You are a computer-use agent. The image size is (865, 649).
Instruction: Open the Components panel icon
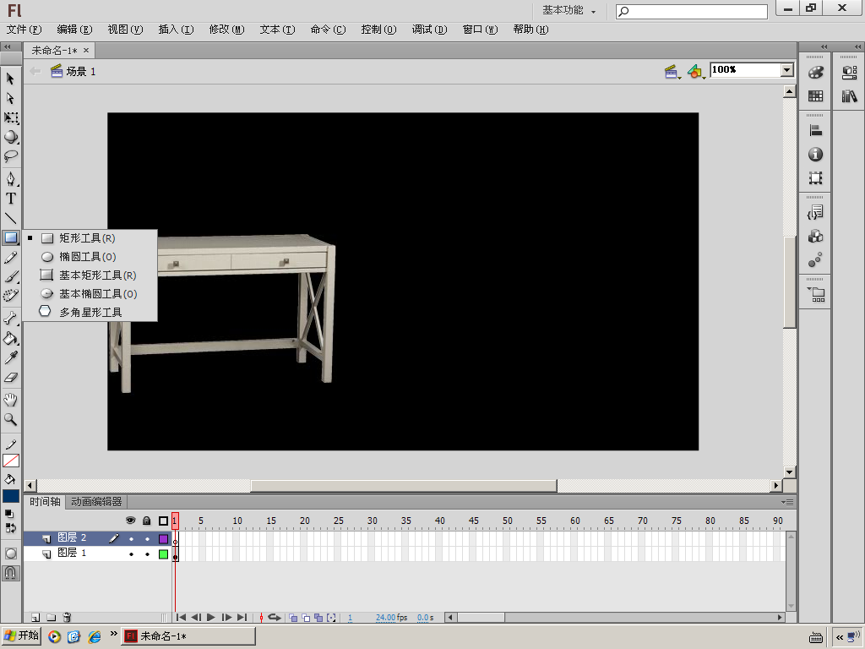tap(815, 237)
